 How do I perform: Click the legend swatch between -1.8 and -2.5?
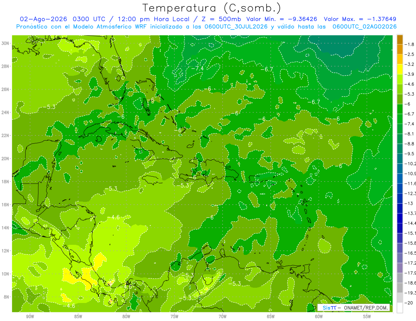click(400, 49)
